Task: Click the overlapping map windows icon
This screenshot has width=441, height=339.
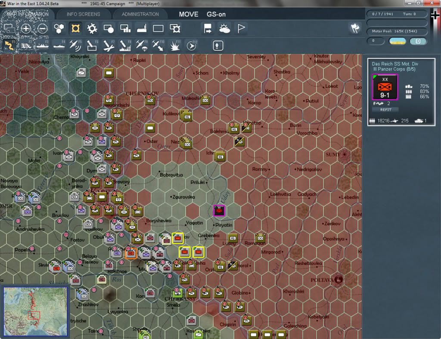Action: pos(9,28)
